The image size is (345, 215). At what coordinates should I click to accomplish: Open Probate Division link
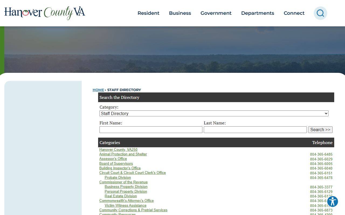(x=118, y=177)
